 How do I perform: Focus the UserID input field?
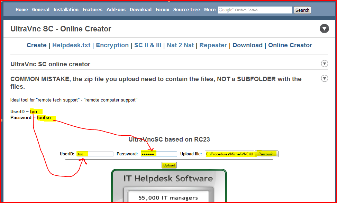click(x=95, y=154)
